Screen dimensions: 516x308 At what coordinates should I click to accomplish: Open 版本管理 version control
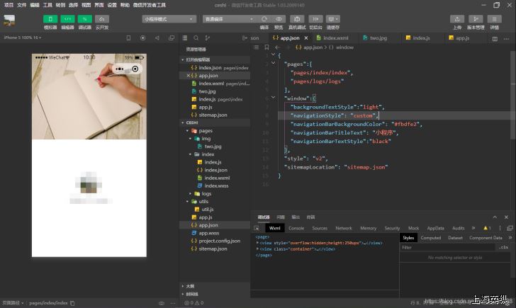coord(476,19)
